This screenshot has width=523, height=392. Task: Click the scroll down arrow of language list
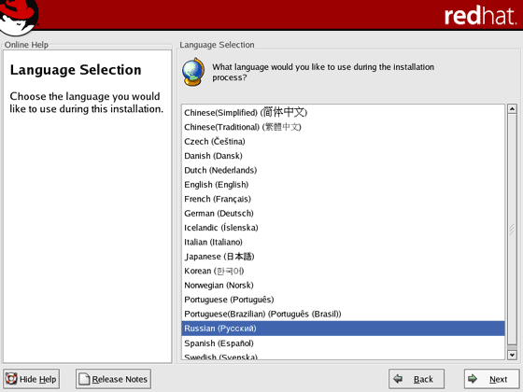512,355
